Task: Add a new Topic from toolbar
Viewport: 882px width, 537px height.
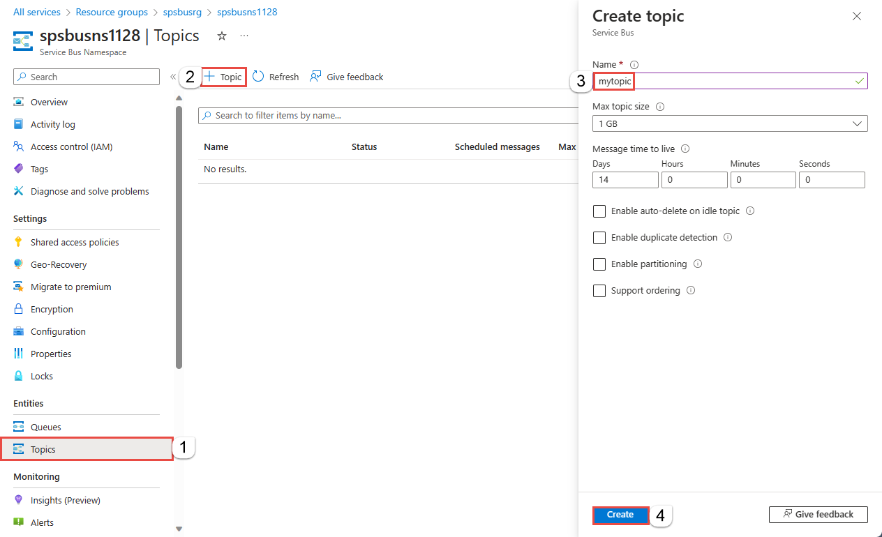Action: point(223,77)
